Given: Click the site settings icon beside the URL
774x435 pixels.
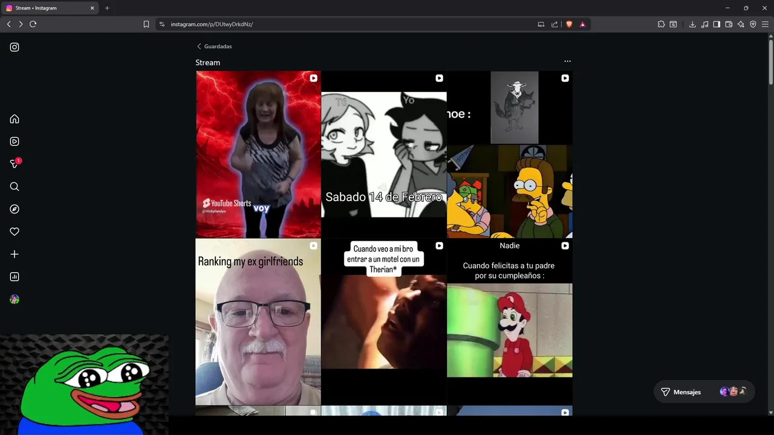Looking at the screenshot, I should [161, 24].
